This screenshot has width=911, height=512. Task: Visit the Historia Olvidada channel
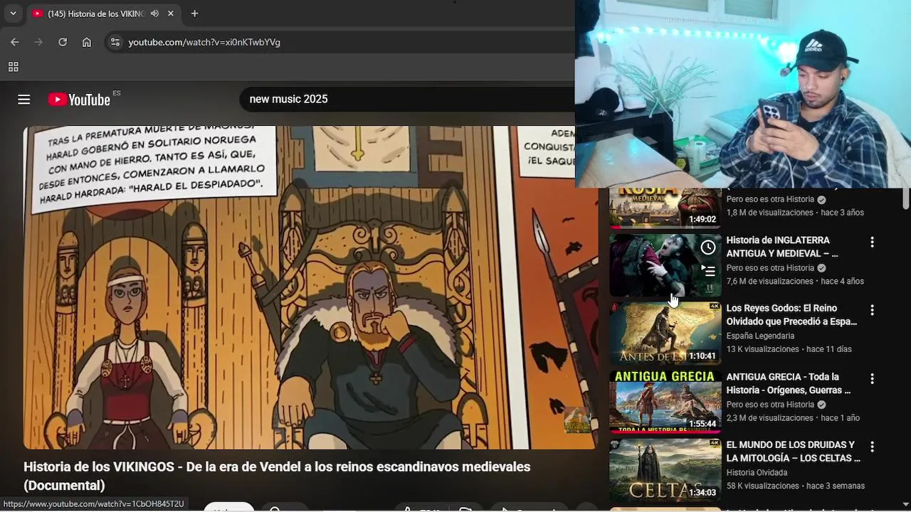pyautogui.click(x=757, y=472)
